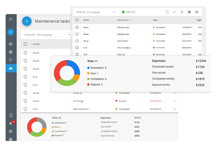Check the Honda Check-up row checkbox
This screenshot has width=211, height=148.
pos(25,93)
